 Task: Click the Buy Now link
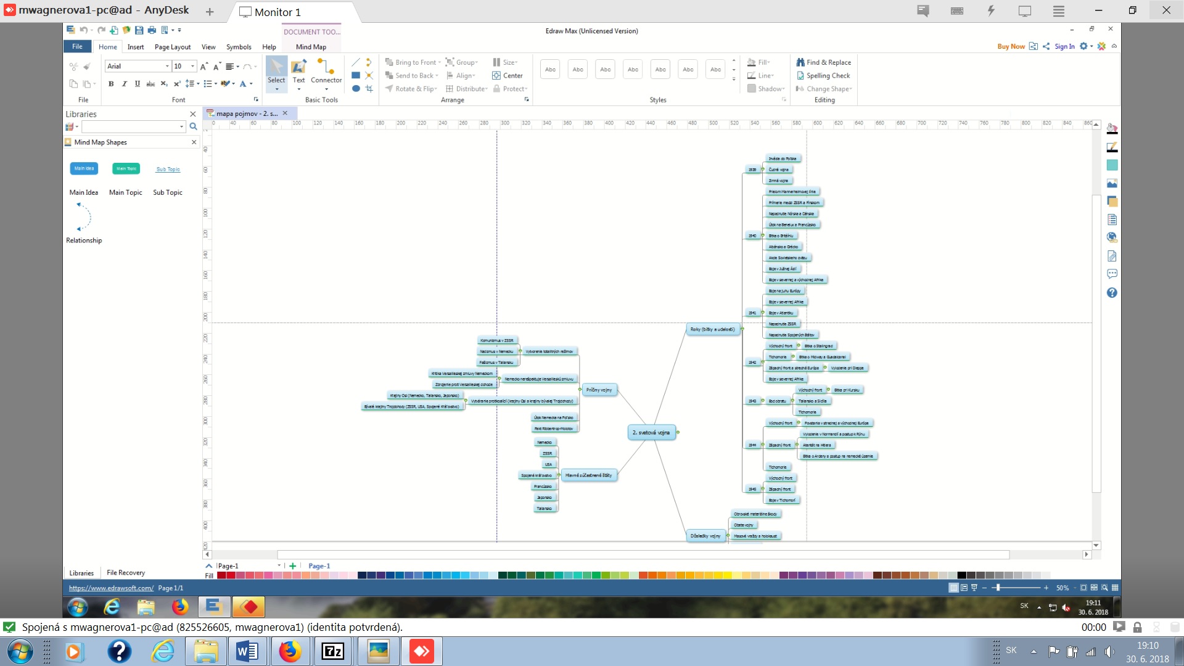click(x=1011, y=46)
